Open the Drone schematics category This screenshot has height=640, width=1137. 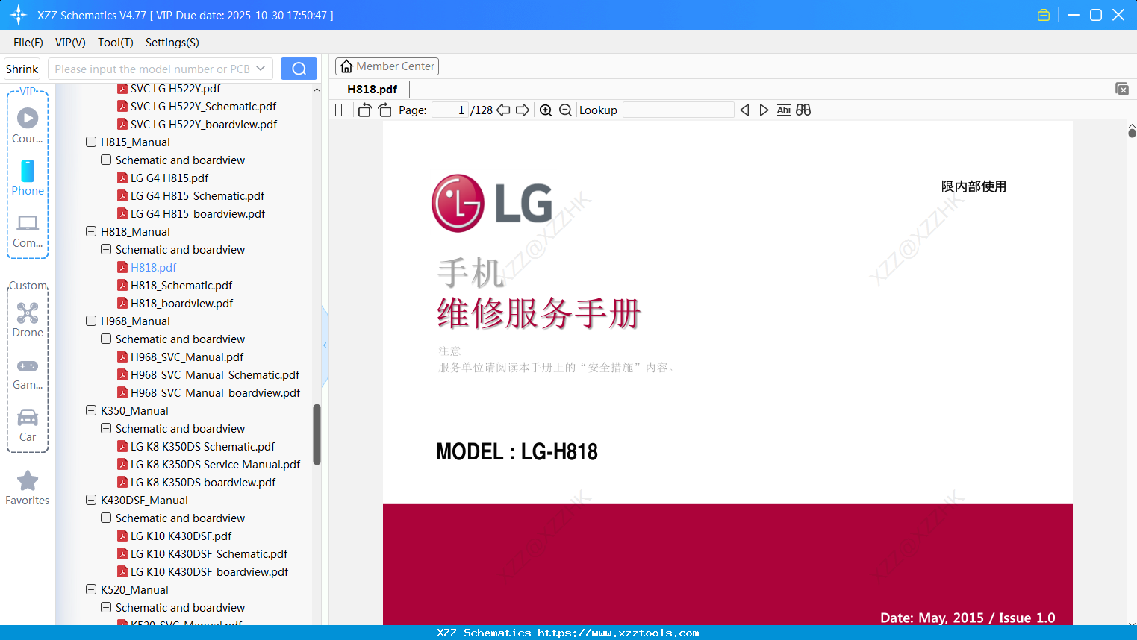click(28, 319)
